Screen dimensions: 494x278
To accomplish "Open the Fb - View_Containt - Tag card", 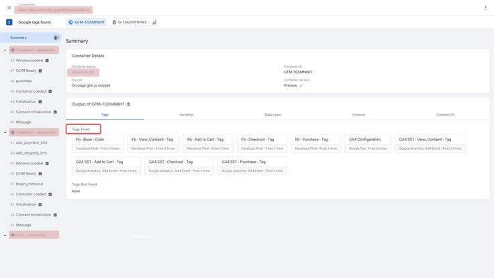I will [x=153, y=144].
